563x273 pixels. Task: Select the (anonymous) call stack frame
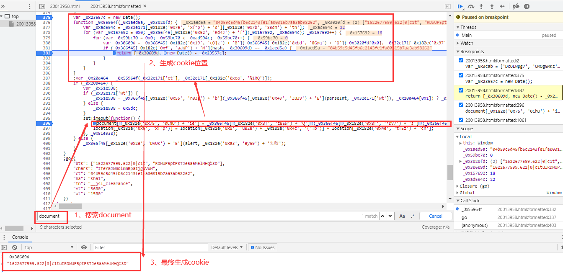pos(509,225)
